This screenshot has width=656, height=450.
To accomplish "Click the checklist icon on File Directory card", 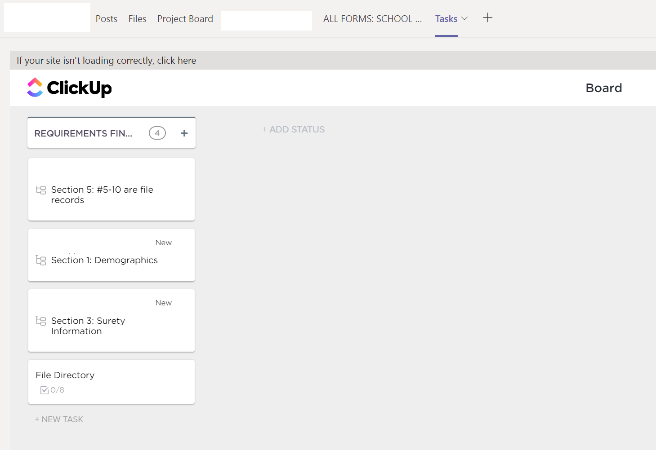I will (x=45, y=390).
